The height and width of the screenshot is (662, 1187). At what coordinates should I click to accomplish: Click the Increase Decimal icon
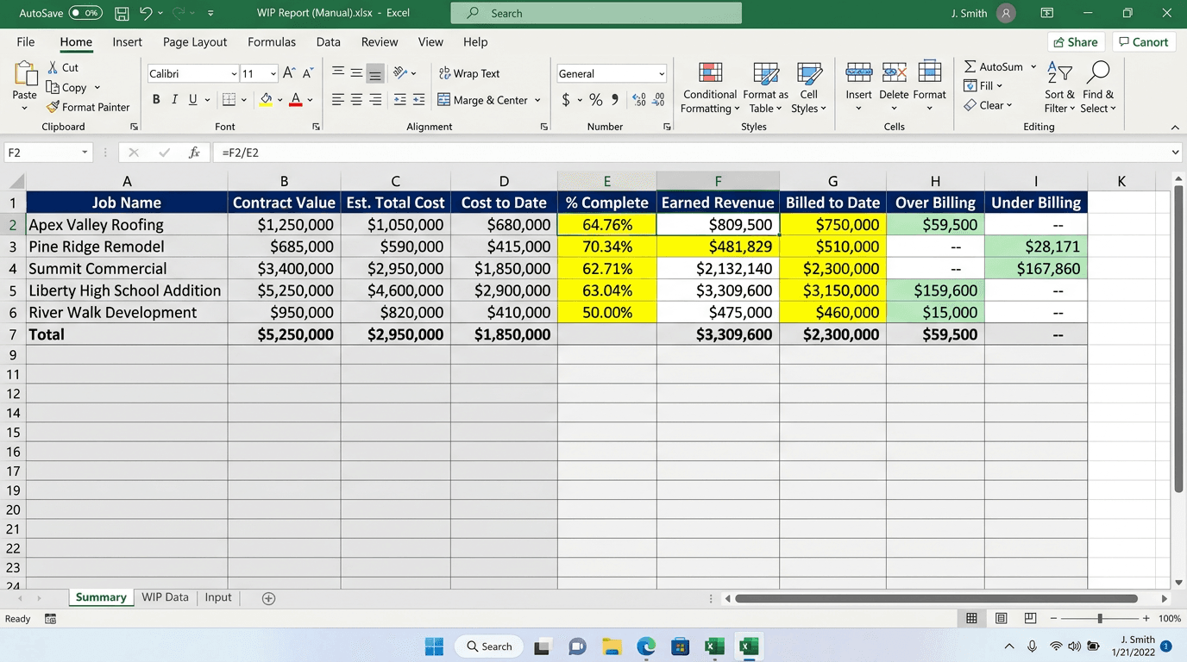click(x=639, y=100)
